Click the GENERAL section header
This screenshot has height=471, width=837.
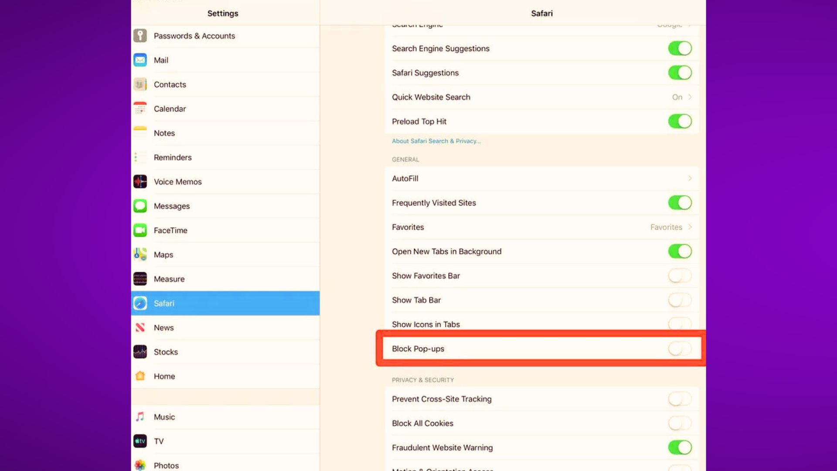point(405,160)
